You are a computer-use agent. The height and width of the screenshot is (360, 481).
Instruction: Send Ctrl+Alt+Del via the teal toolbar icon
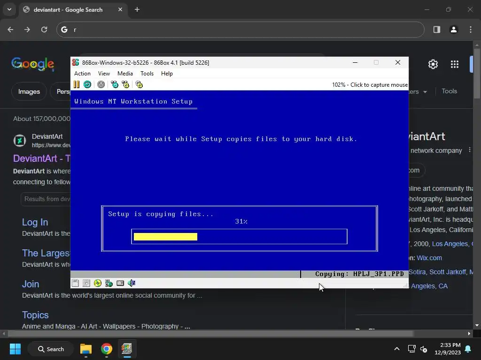115,84
